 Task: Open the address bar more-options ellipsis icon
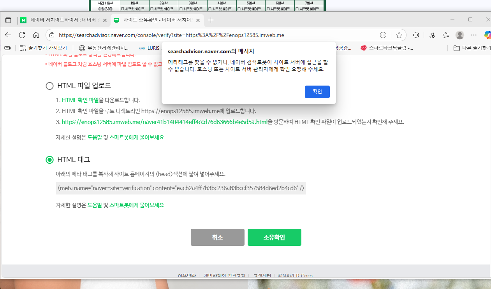point(383,35)
